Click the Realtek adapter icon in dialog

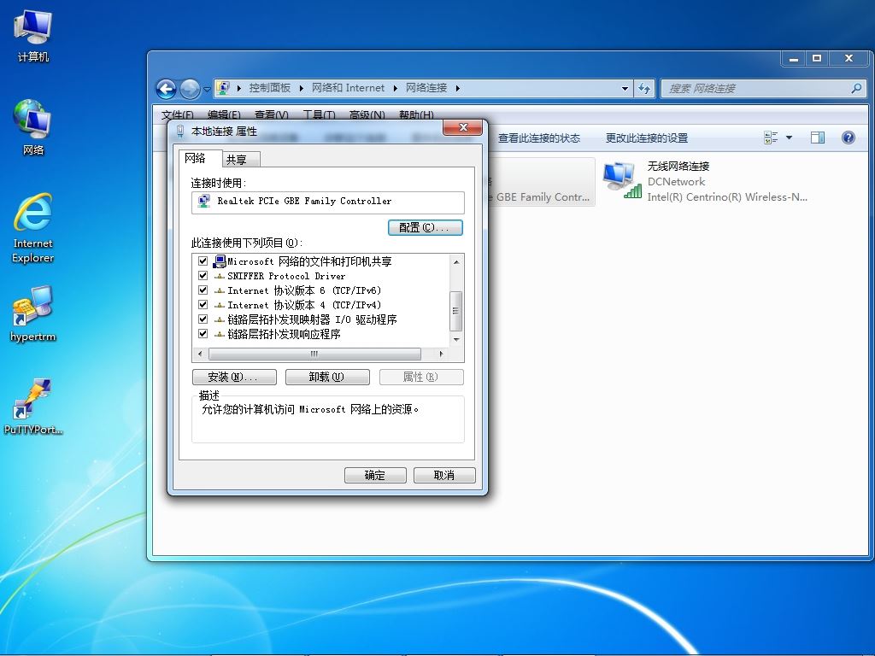(x=204, y=201)
